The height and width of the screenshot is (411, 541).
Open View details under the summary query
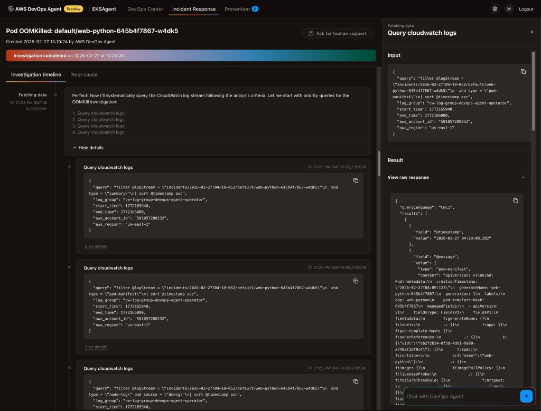[96, 246]
